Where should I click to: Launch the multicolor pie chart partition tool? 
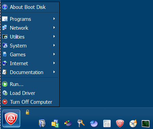pos(68,124)
